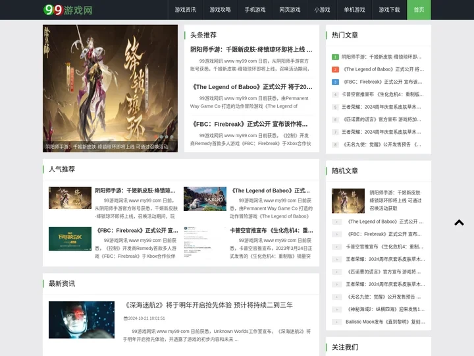
Task: Open 随机文章 featured title 阴阳师手游 召唤活动获取
Action: coord(396,200)
